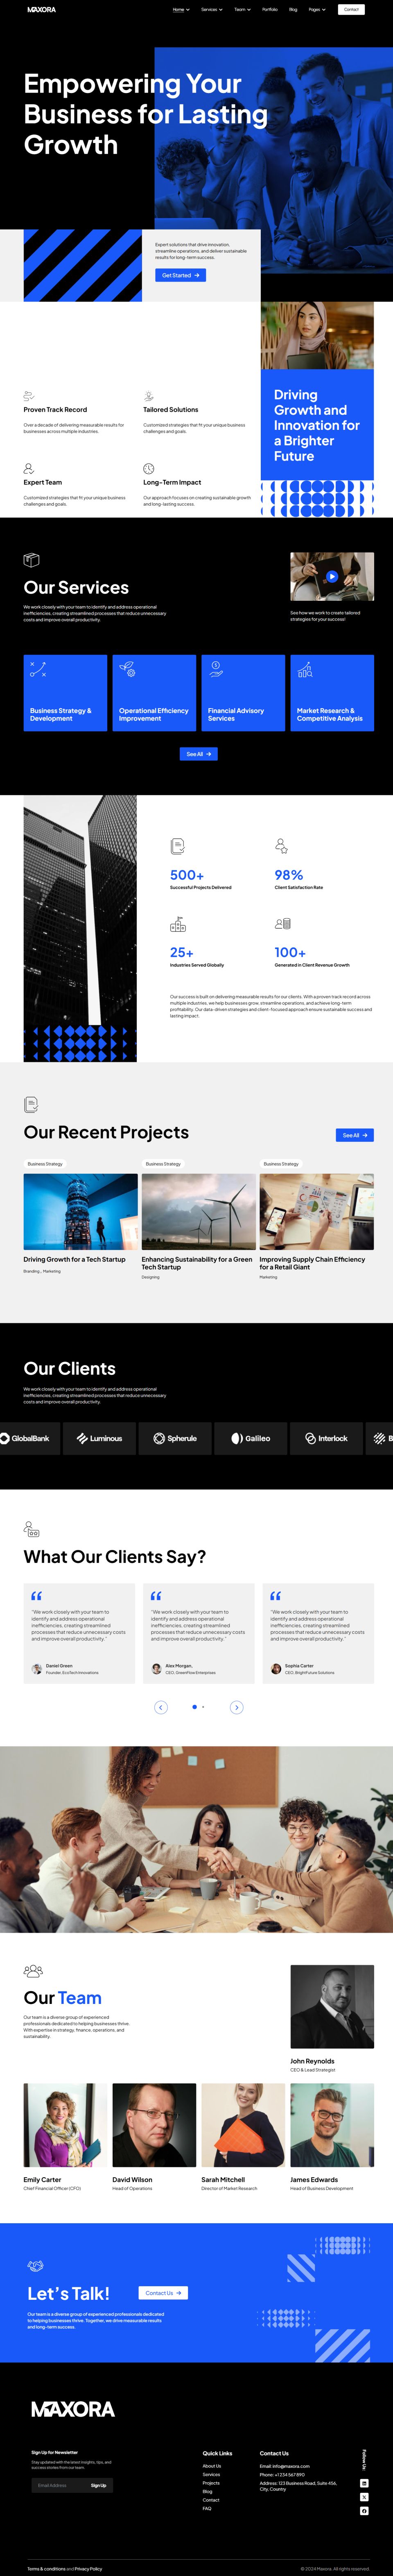This screenshot has width=393, height=2576.
Task: Click the icon above 98% client satisfaction
Action: [x=282, y=846]
